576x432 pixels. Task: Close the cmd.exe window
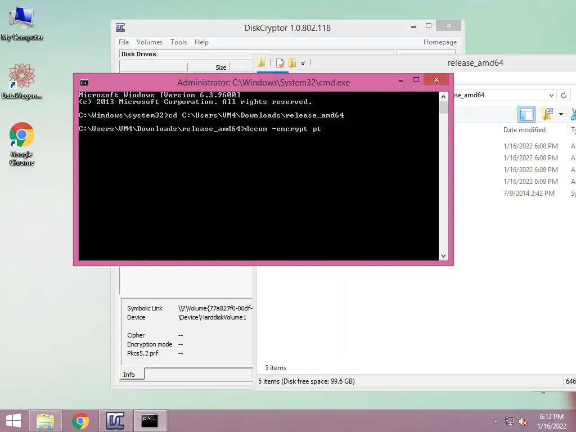(436, 80)
